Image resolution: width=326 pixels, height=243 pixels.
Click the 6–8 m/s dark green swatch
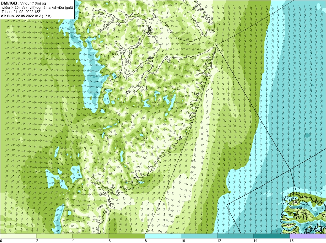tap(127, 236)
